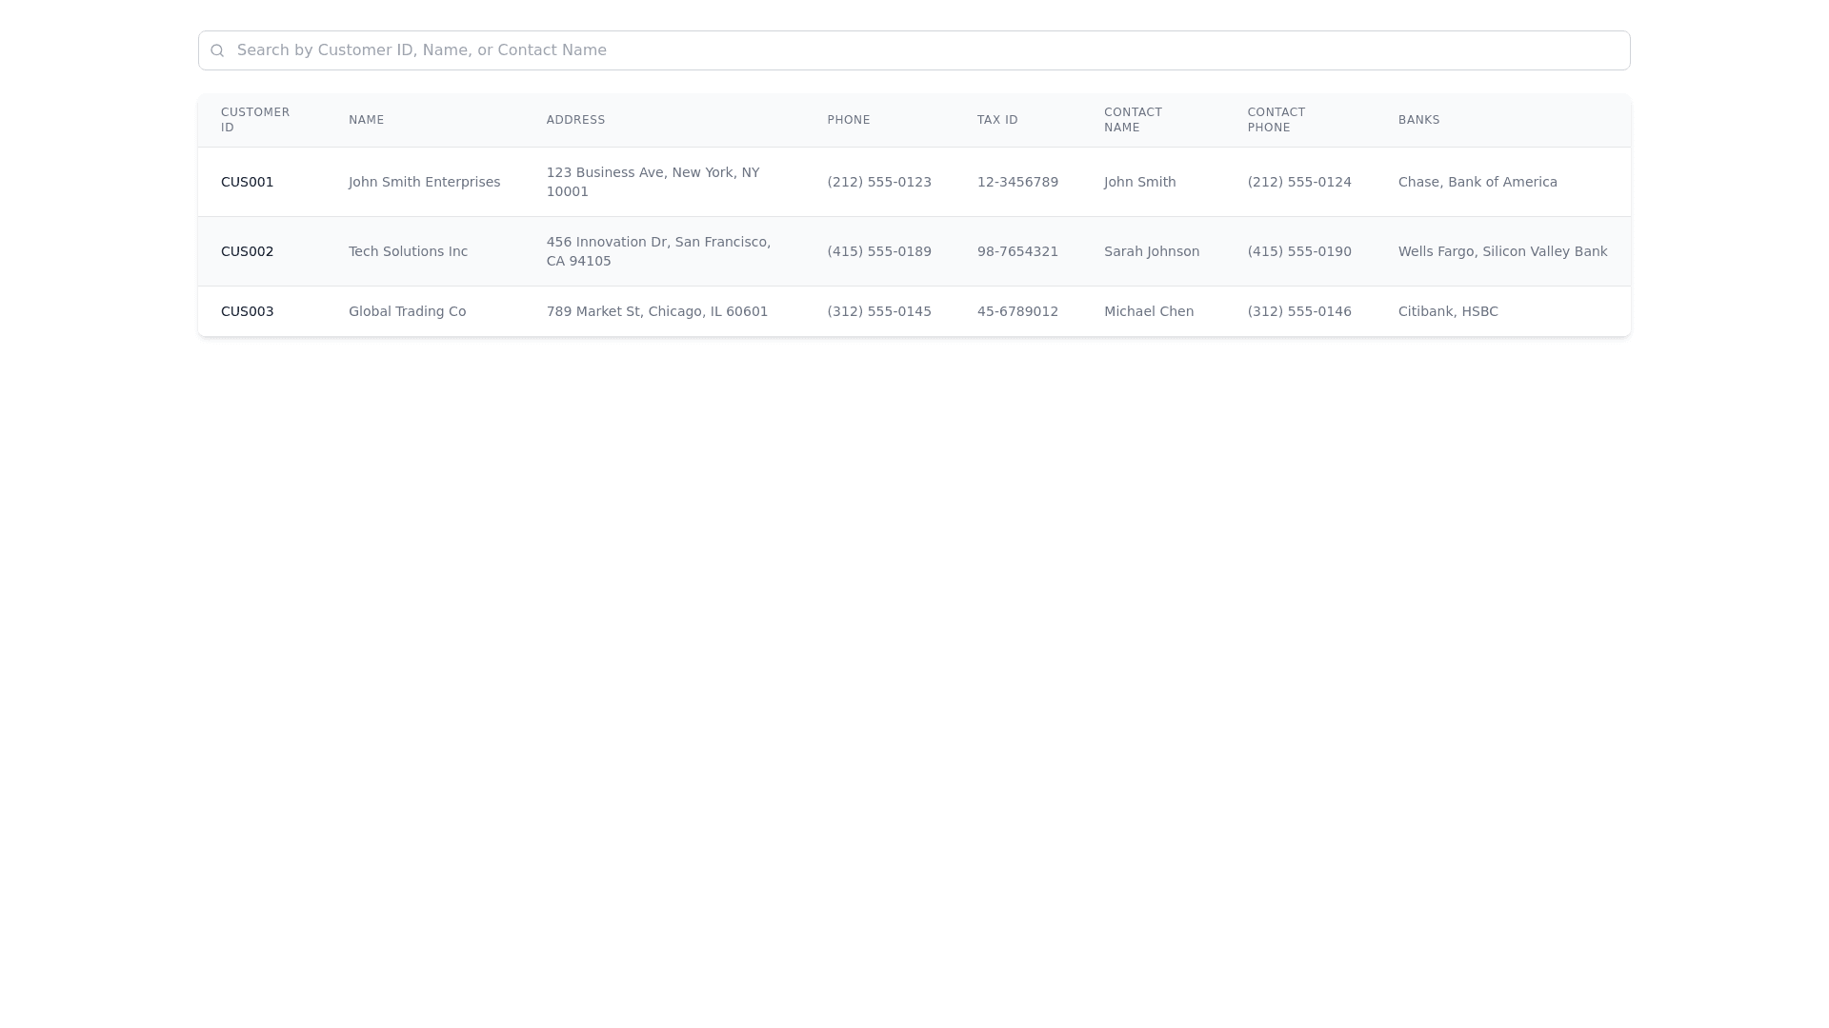Image resolution: width=1829 pixels, height=1028 pixels.
Task: Click Tech Solutions Inc name cell
Action: pos(408,251)
